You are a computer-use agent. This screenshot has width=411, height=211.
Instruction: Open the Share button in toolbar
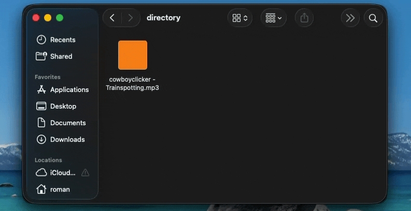(304, 18)
